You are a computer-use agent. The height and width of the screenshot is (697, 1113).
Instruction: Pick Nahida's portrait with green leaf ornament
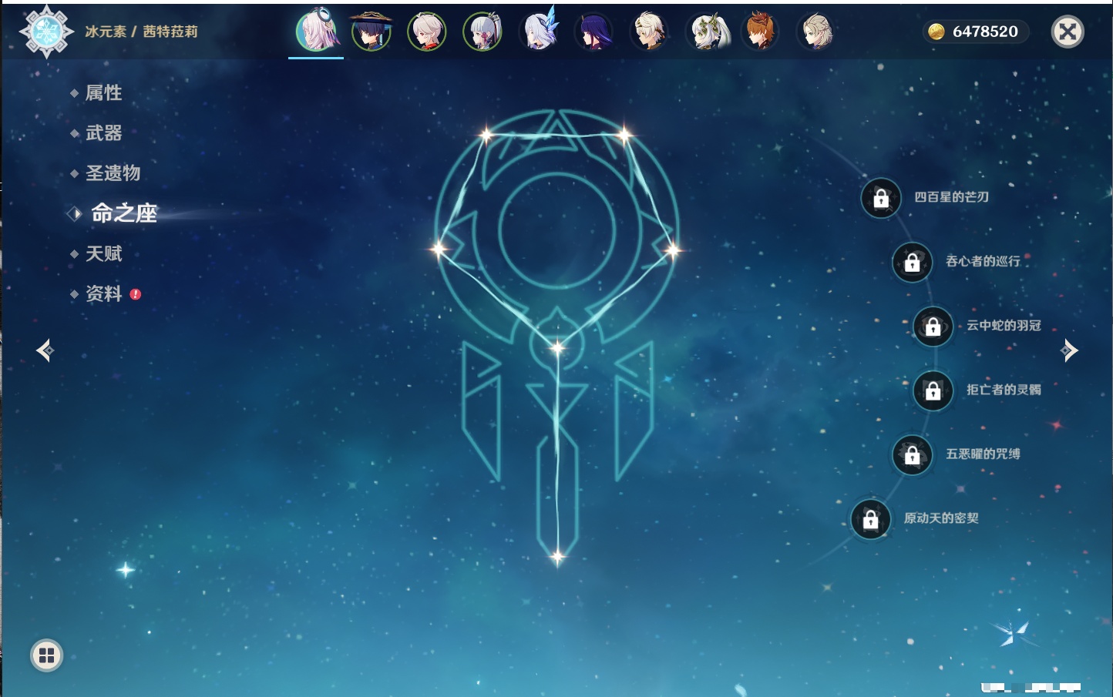(x=705, y=32)
